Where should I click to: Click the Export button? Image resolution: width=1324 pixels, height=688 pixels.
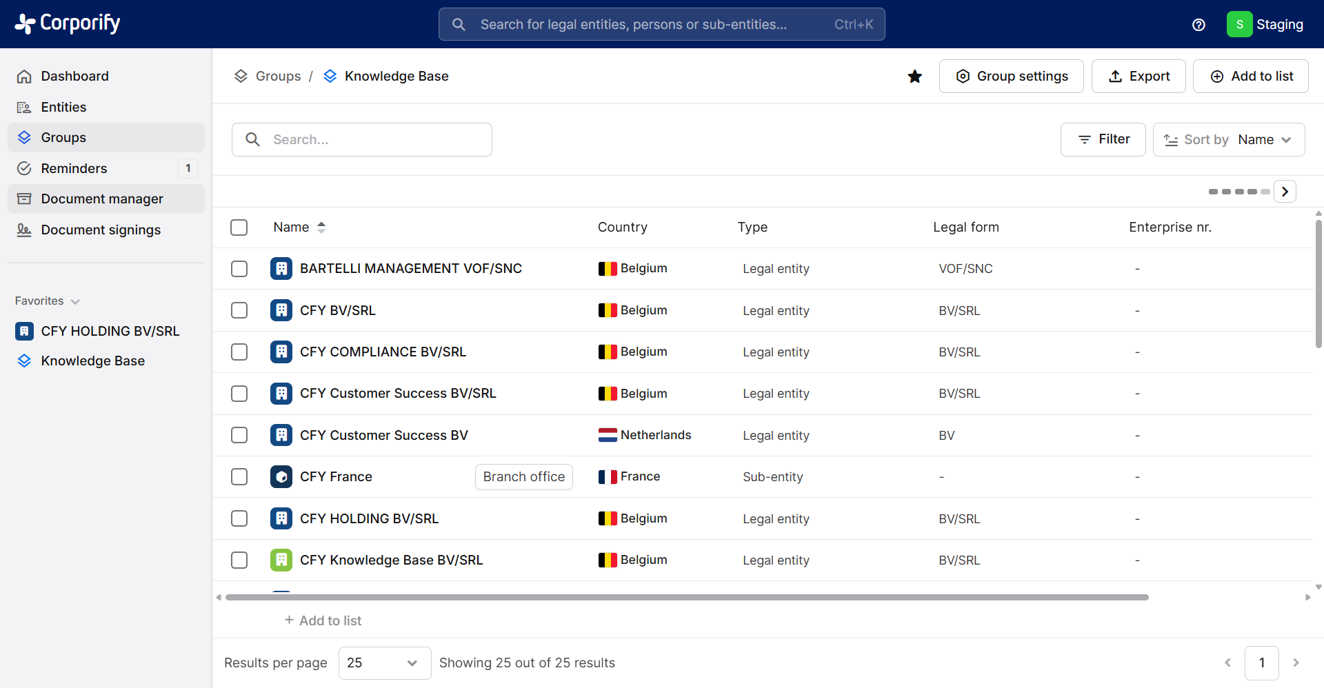click(x=1139, y=77)
